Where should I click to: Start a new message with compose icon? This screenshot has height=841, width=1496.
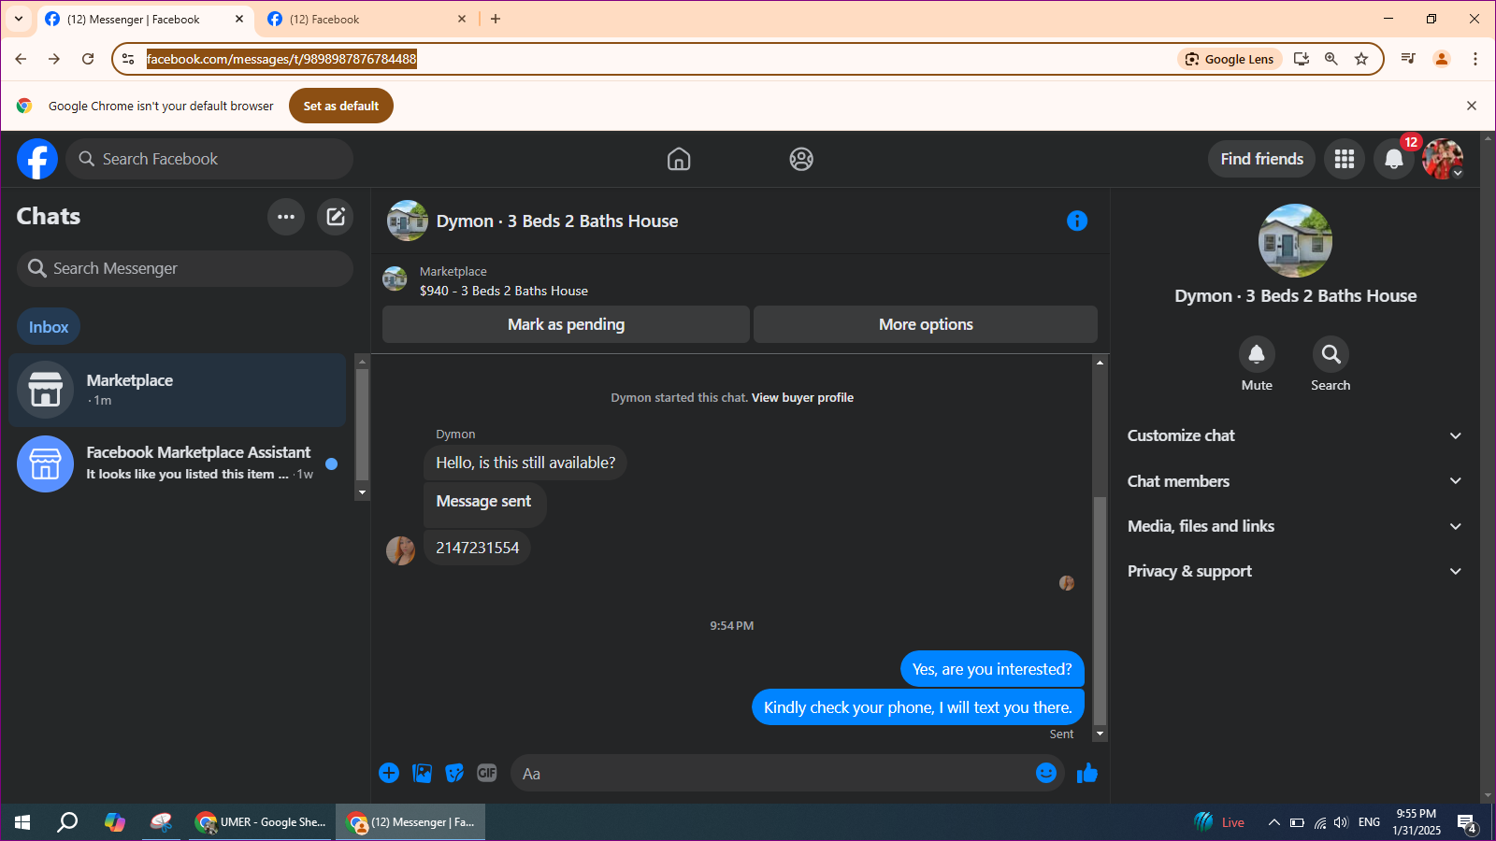(x=336, y=217)
